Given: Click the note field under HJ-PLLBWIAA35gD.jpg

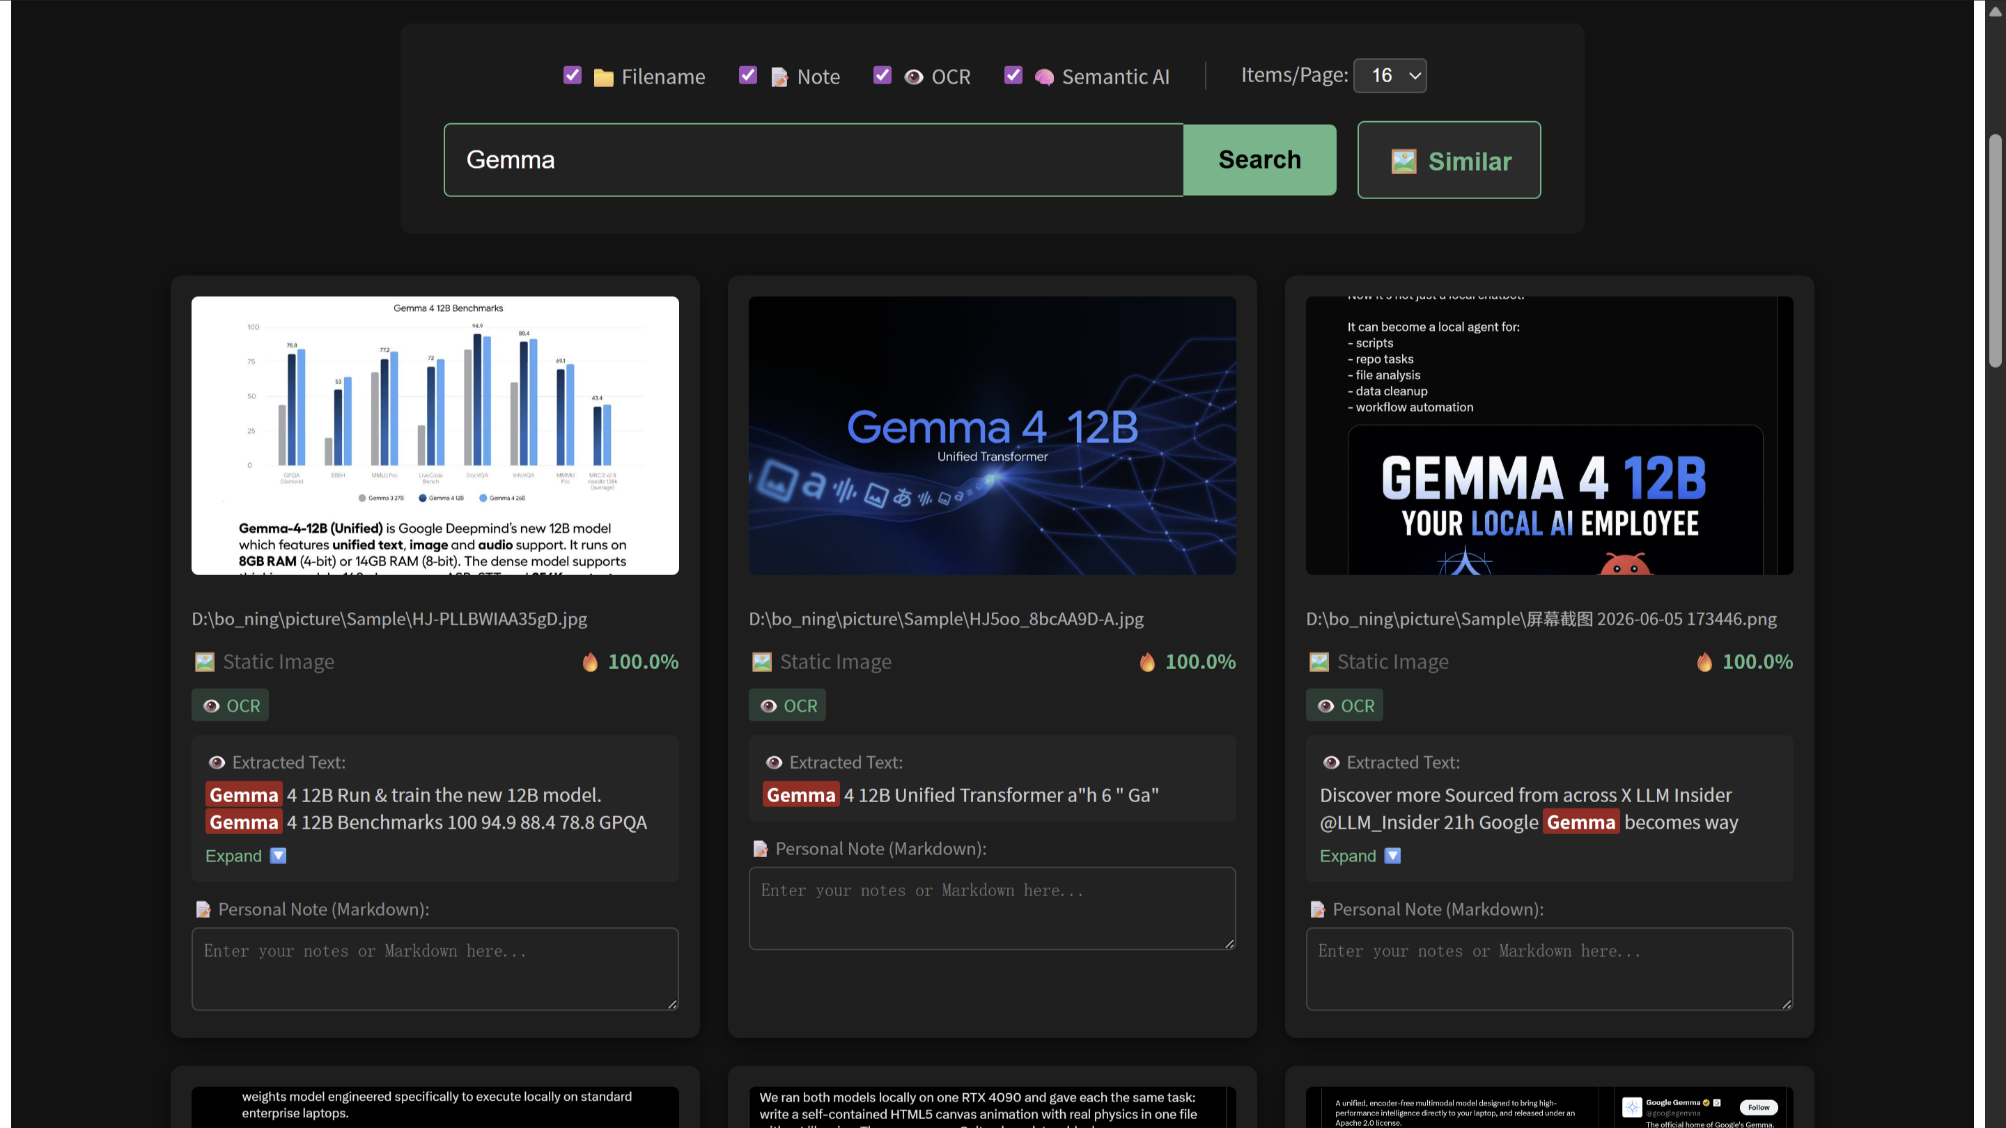Looking at the screenshot, I should (435, 969).
